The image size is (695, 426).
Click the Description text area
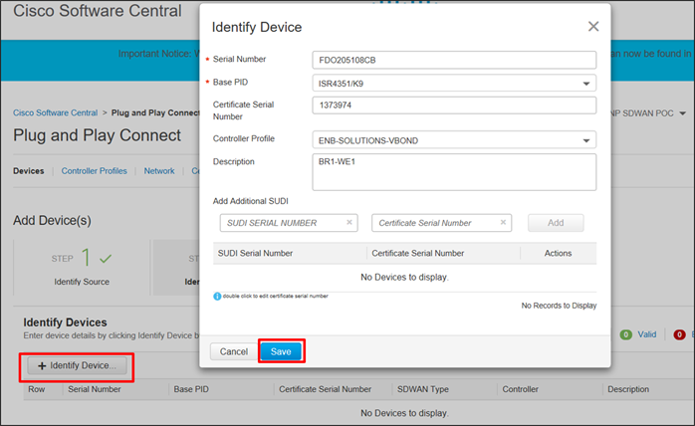454,172
